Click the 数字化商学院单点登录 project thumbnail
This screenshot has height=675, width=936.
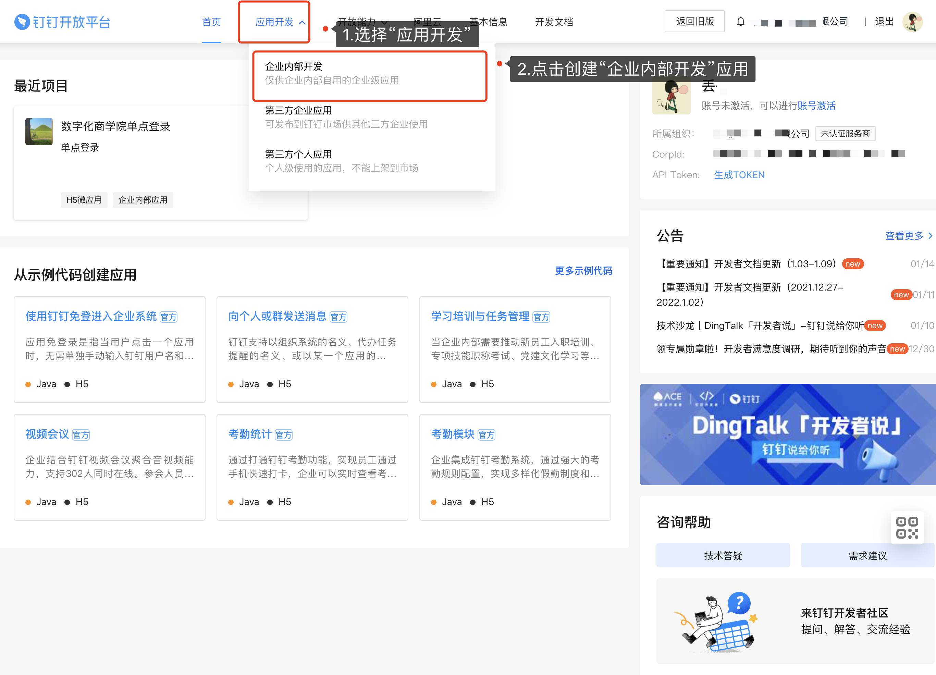(x=39, y=131)
